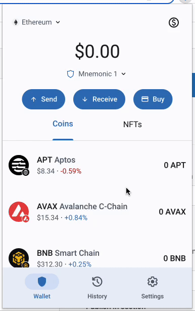The image size is (195, 311).
Task: Click the dollar currency icon
Action: point(174,22)
